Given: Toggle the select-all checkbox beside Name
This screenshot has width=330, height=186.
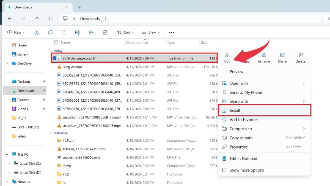Looking at the screenshot, I should pyautogui.click(x=56, y=42).
